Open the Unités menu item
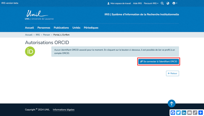Image resolution: width=204 pixels, height=116 pixels. point(76,28)
